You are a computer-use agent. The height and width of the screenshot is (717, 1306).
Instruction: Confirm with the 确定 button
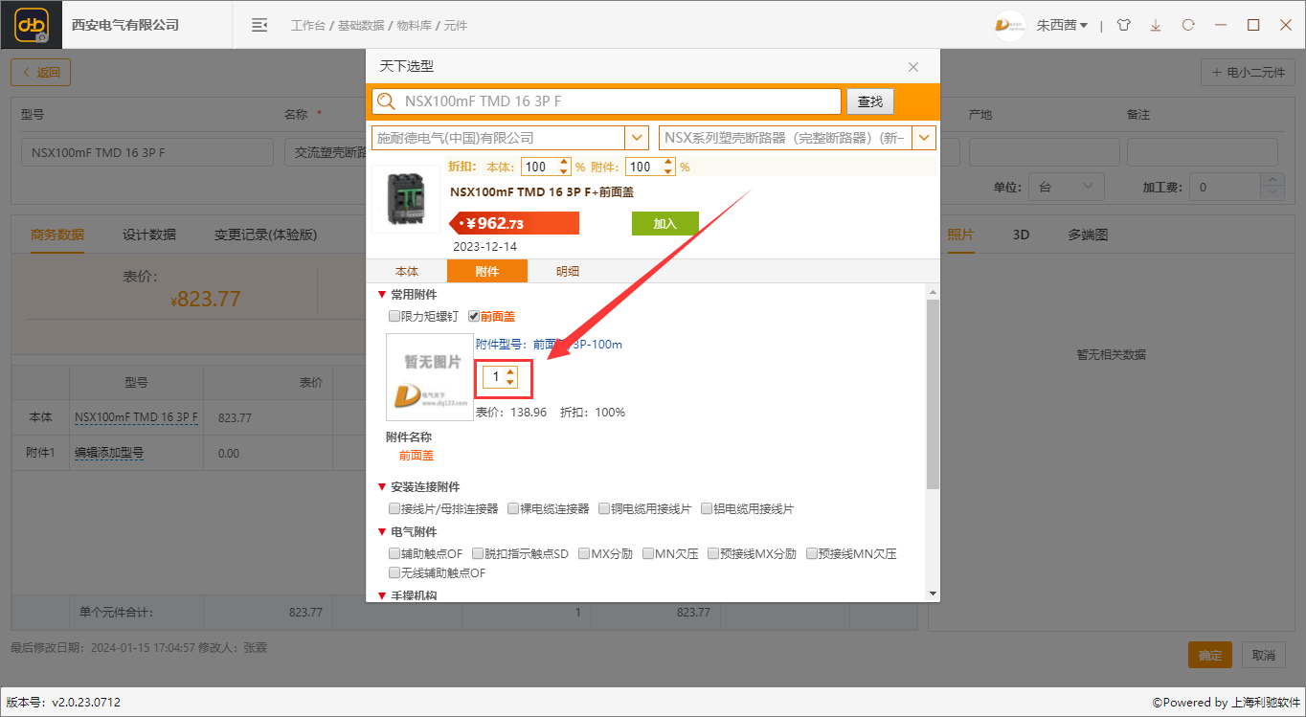pyautogui.click(x=1210, y=655)
